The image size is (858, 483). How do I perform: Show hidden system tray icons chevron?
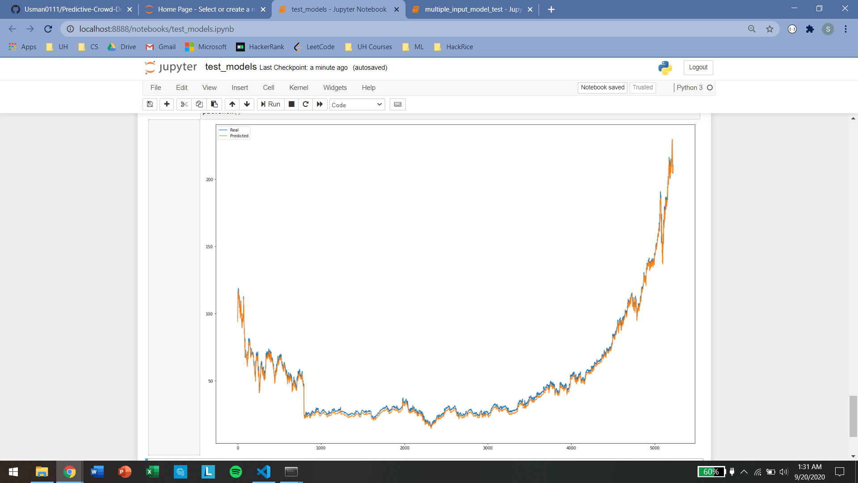click(x=744, y=472)
